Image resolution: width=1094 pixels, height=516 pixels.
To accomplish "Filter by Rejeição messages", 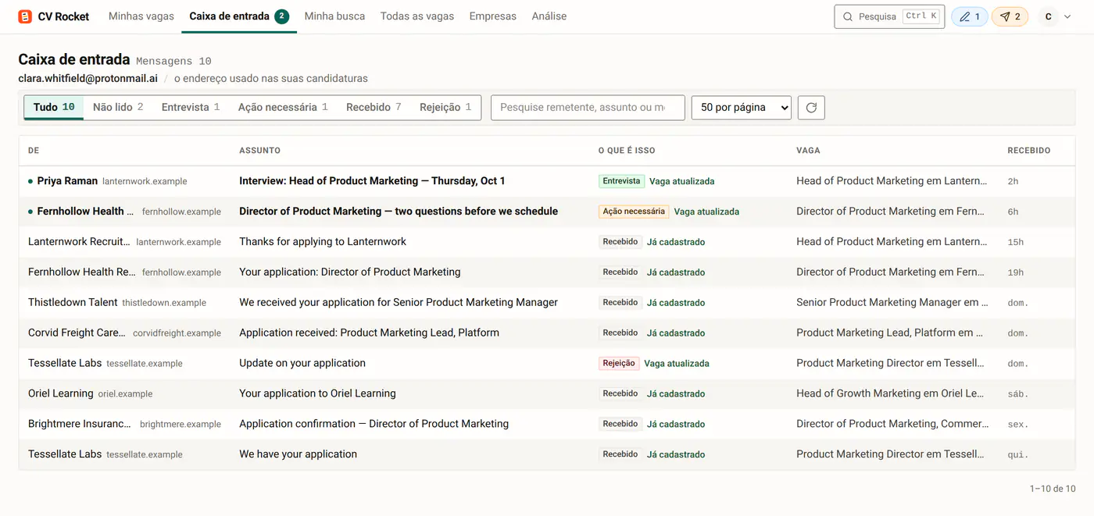I will [445, 107].
